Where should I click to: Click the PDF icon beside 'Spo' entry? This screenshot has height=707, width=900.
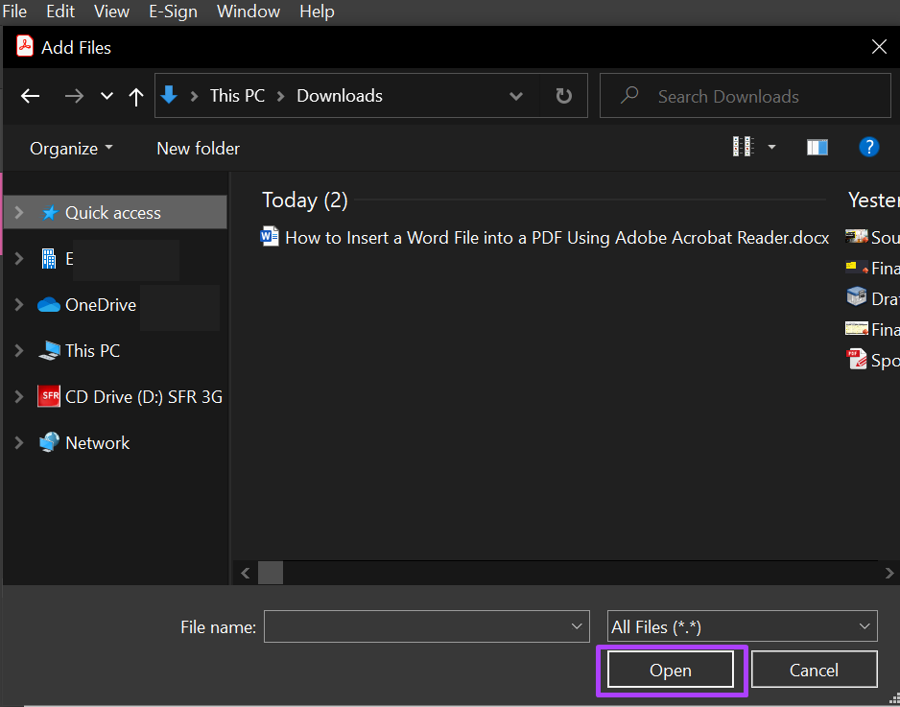pos(857,359)
